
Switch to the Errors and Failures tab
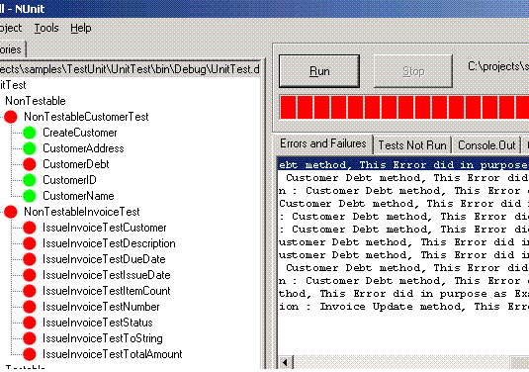coord(323,143)
